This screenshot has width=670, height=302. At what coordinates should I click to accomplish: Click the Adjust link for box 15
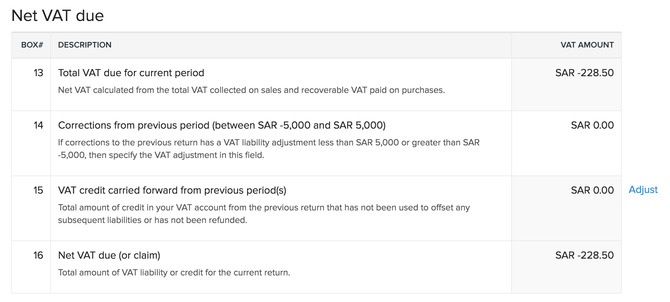(643, 190)
